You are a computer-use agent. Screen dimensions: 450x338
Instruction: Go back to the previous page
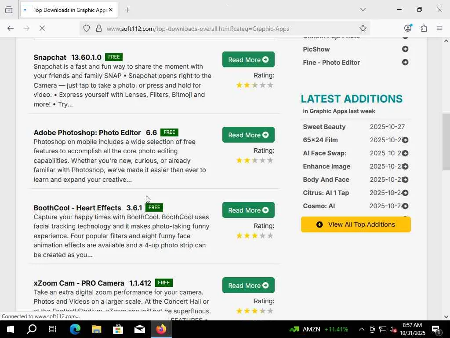(11, 28)
